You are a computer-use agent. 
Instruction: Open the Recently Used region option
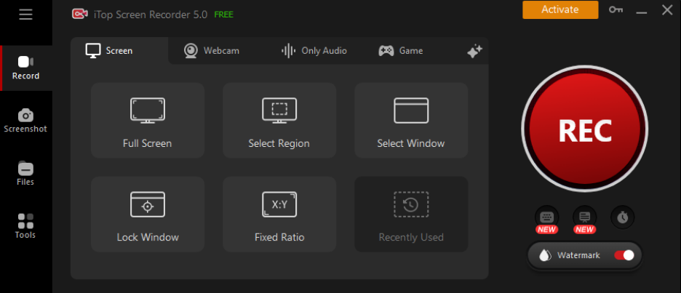click(411, 214)
